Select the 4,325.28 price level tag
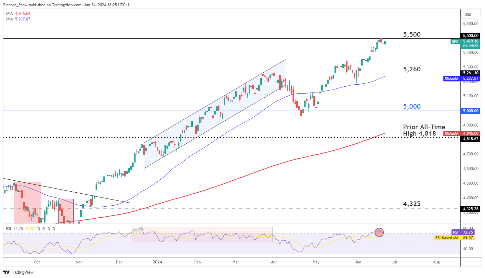 click(470, 209)
